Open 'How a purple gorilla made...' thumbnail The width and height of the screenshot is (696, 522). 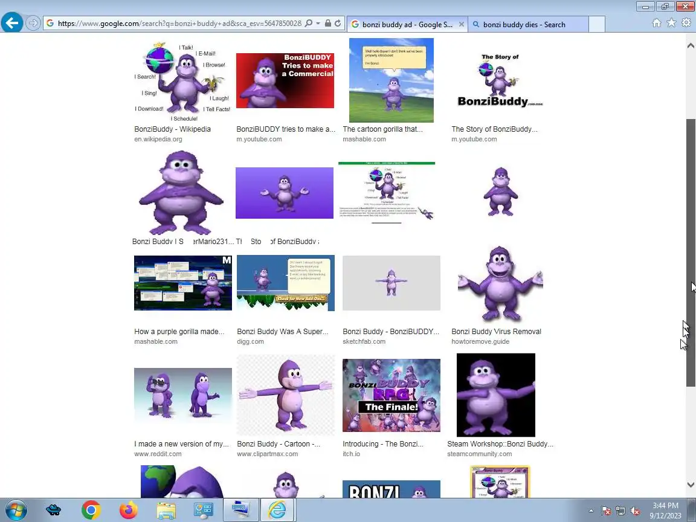pos(183,283)
